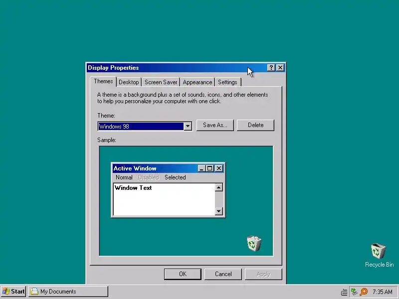Dismiss dialog with Cancel button
This screenshot has width=399, height=299.
point(223,274)
